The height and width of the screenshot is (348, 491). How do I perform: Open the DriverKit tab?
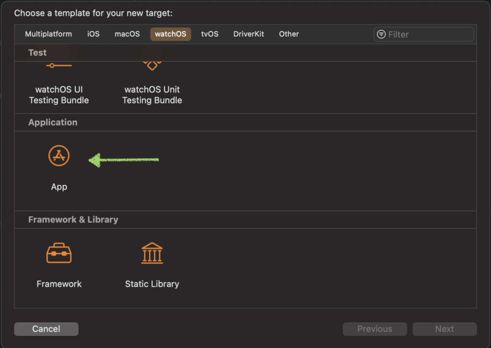pos(248,34)
